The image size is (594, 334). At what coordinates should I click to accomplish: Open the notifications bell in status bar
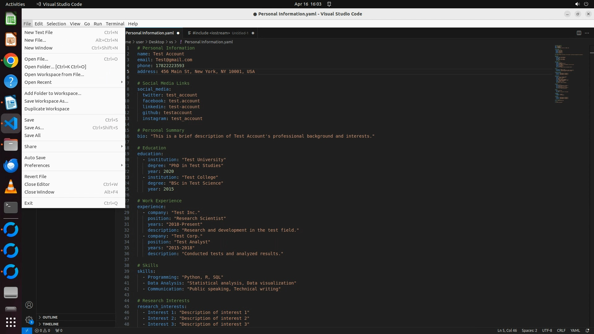[x=587, y=330]
